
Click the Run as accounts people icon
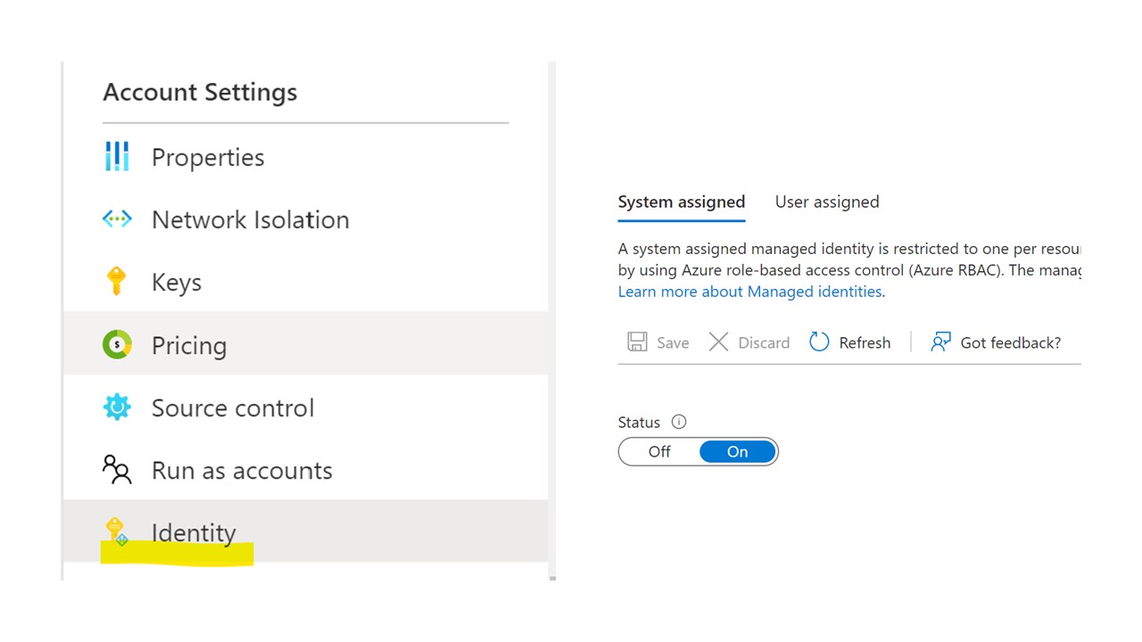(x=117, y=470)
